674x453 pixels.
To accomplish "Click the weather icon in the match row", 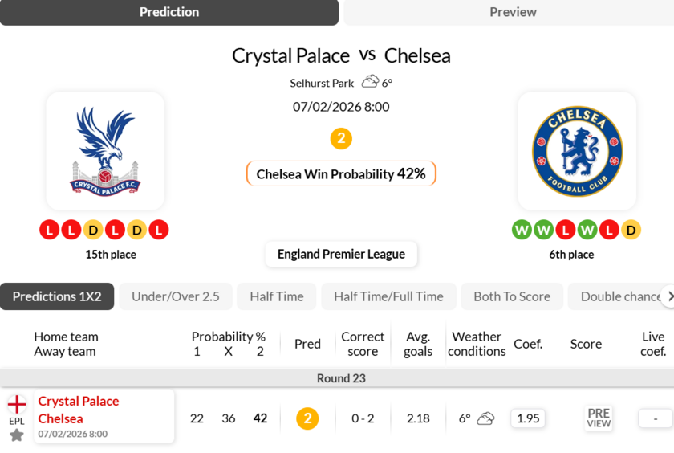I will coord(485,418).
